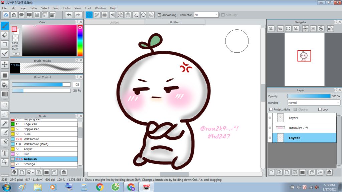342x192 pixels.
Task: Select the Magic Wand tool
Action: click(x=5, y=123)
